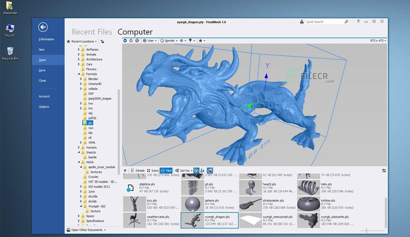
Task: Click the refresh icon at file list right
Action: click(x=384, y=171)
